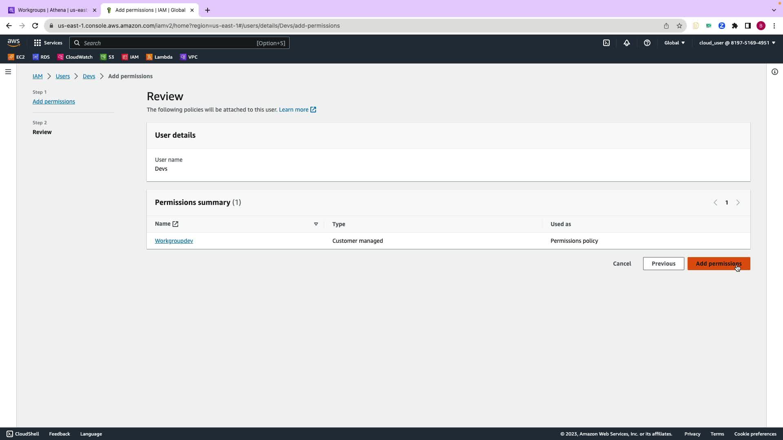Open the S3 shortcut in favorites bar
Viewport: 783px width, 440px height.
(x=107, y=57)
